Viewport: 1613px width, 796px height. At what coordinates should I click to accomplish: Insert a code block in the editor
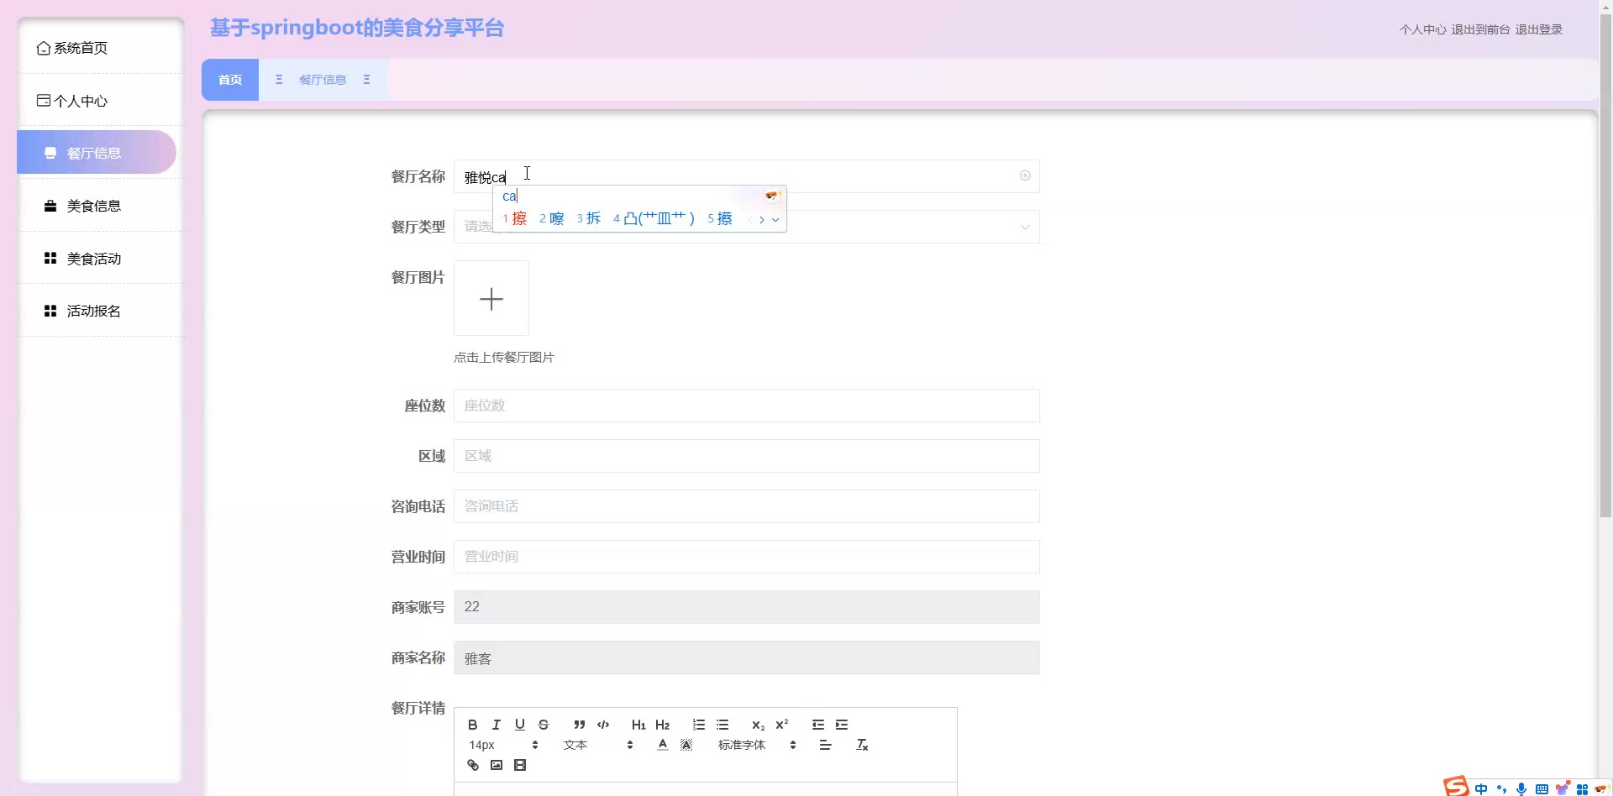coord(602,725)
